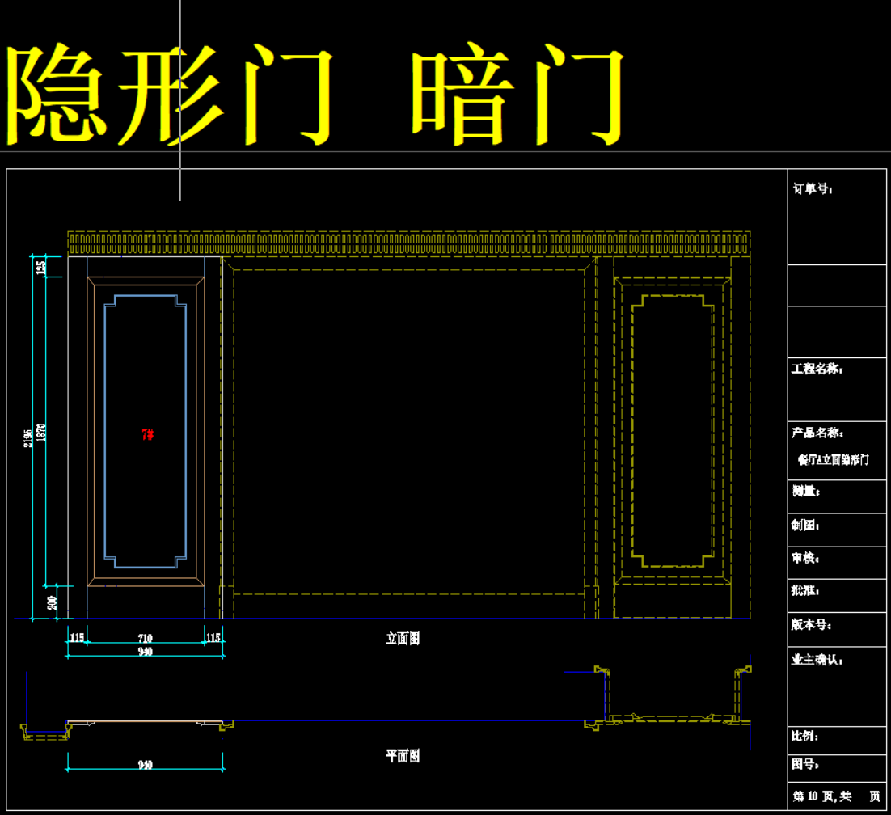
Task: Select the large yellow 暗门 title text
Action: coord(518,95)
